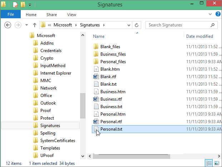Click the Search Signatures input box
This screenshot has height=167, width=222.
tap(181, 25)
